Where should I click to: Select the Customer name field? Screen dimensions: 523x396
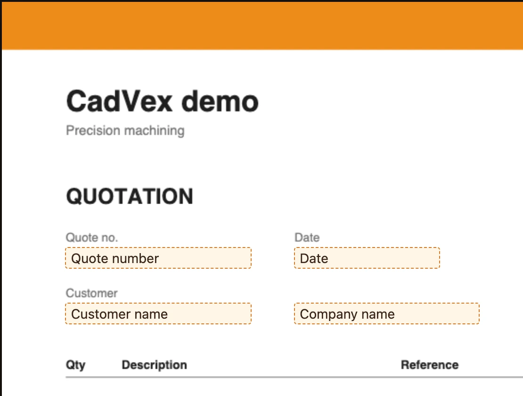pos(158,313)
